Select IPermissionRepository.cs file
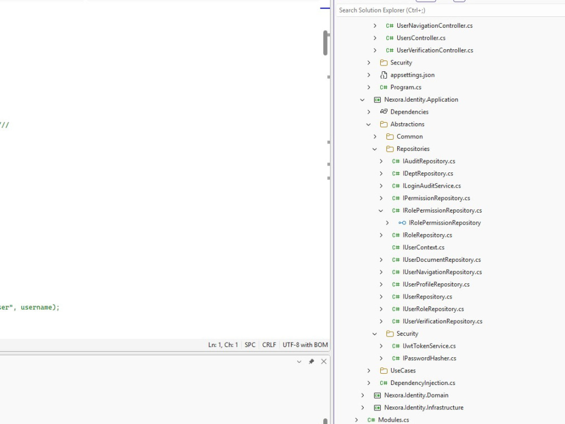The height and width of the screenshot is (424, 565). tap(436, 198)
